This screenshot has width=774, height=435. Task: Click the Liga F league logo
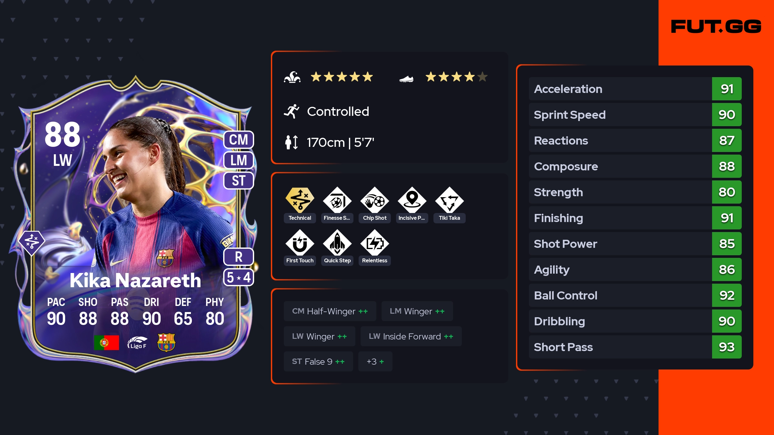137,343
